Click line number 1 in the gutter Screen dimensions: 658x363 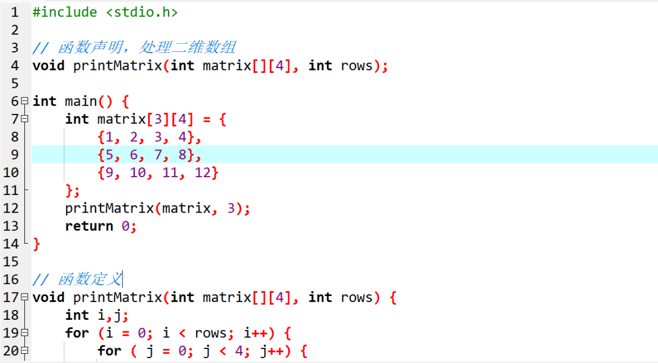pos(13,12)
